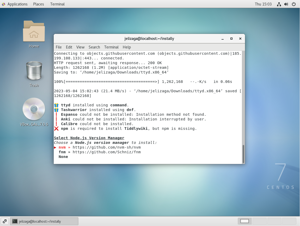Open the terminal File menu
The image size is (300, 226).
point(59,47)
